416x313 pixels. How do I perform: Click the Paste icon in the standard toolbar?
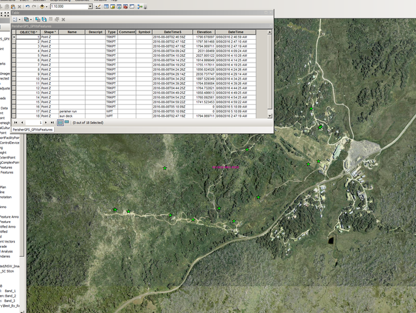click(13, 7)
